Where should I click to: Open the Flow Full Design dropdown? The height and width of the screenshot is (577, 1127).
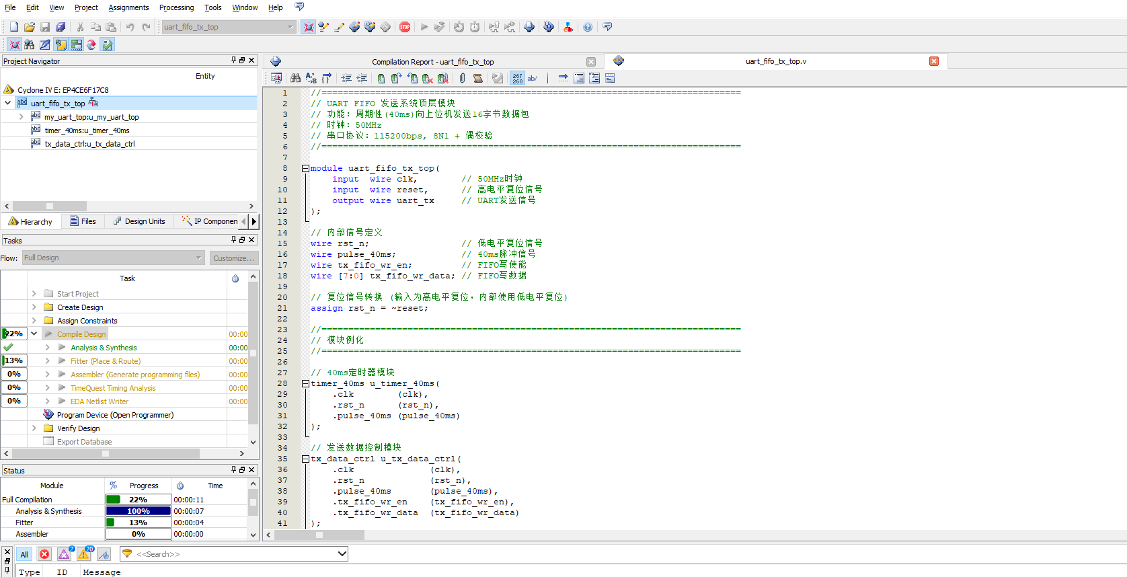[x=113, y=258]
